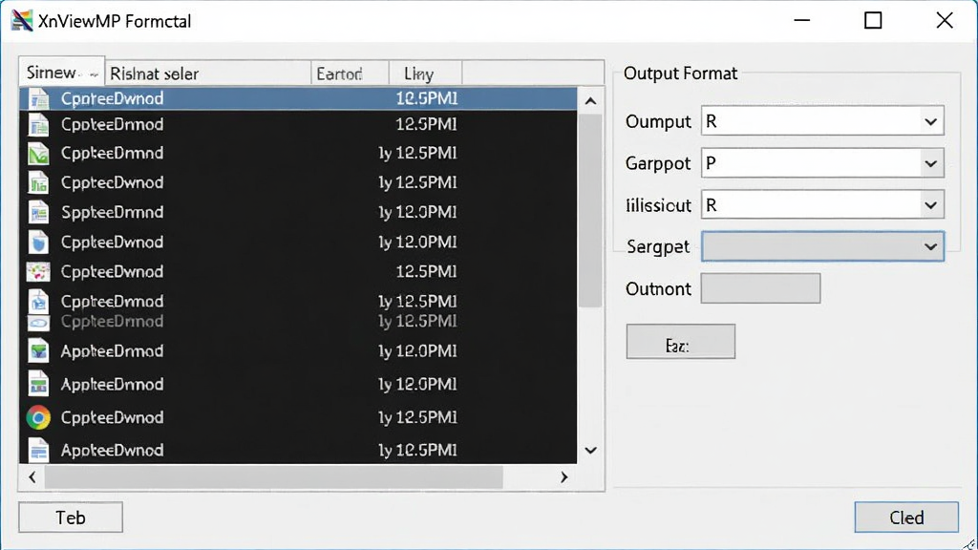The image size is (978, 550).
Task: Click the oval icon on the dimmed row
Action: click(x=38, y=323)
